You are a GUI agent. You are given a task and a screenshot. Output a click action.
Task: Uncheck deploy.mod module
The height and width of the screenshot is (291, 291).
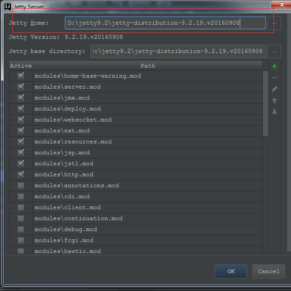point(21,109)
